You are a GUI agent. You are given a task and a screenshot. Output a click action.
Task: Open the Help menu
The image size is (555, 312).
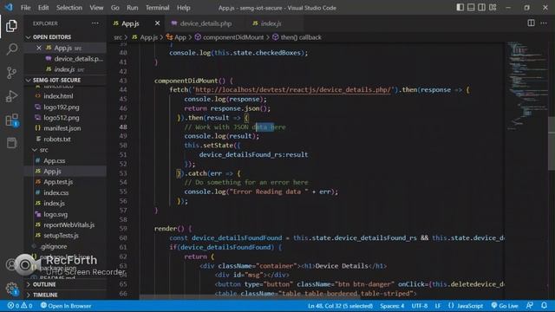point(183,8)
